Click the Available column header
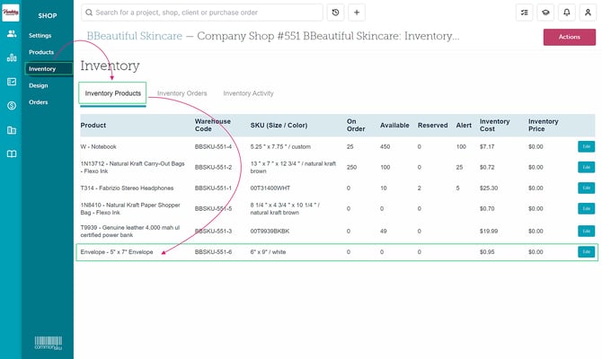Screen dimensions: 602x359 click(x=394, y=126)
